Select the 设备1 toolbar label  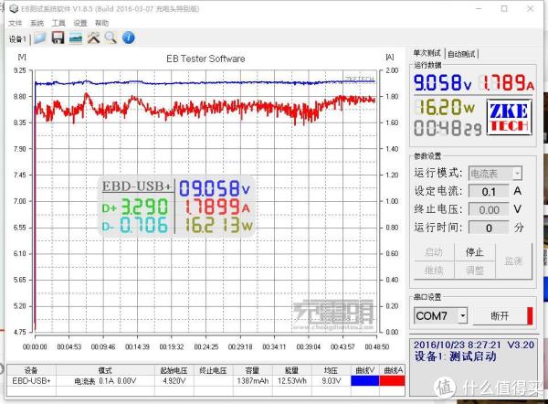click(17, 38)
